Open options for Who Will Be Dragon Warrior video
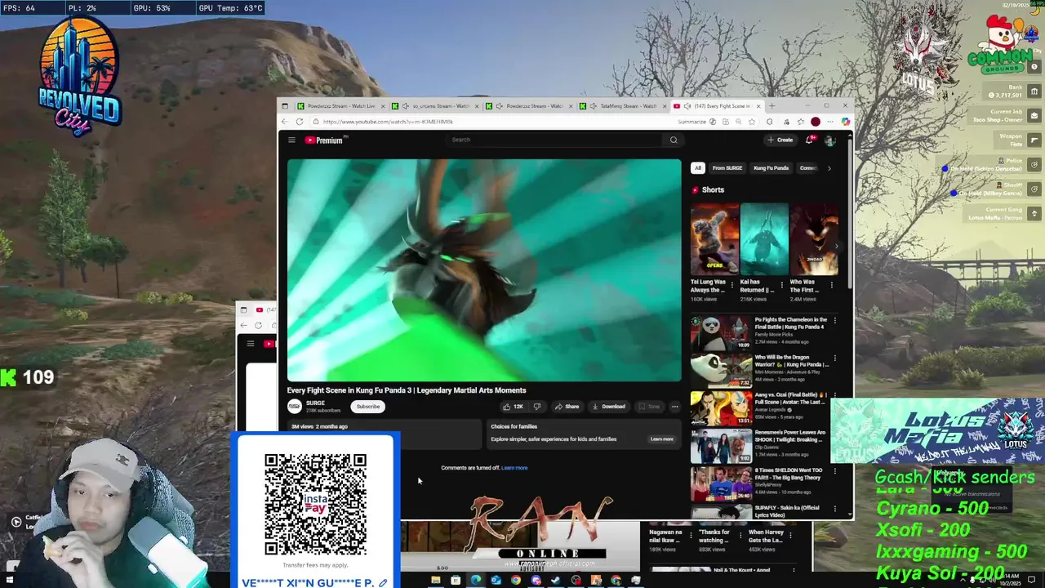 (x=834, y=358)
